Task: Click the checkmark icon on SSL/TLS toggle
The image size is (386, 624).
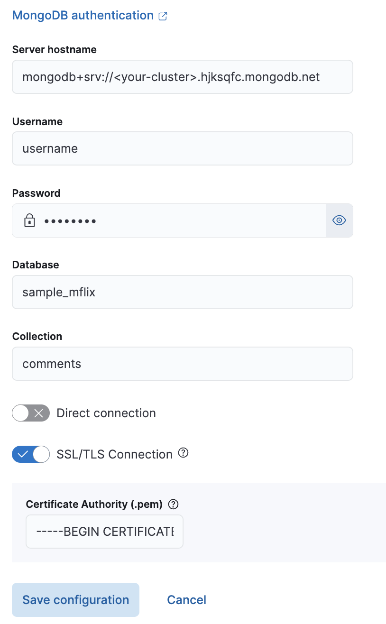Action: tap(23, 454)
